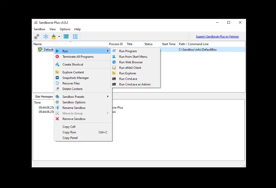Open the Sandbox menu in the menu bar
This screenshot has height=188, width=276.
(x=39, y=29)
